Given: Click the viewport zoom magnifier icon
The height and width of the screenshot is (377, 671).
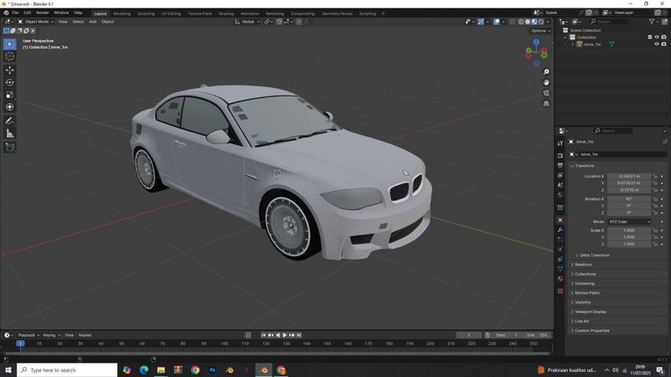Looking at the screenshot, I should pyautogui.click(x=546, y=72).
